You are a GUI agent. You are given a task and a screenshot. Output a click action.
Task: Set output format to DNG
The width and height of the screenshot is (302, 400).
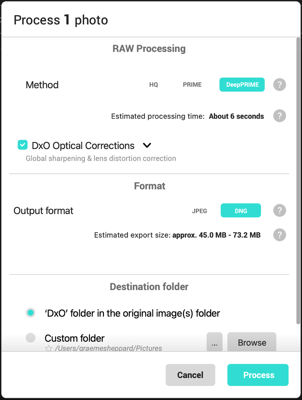(241, 211)
